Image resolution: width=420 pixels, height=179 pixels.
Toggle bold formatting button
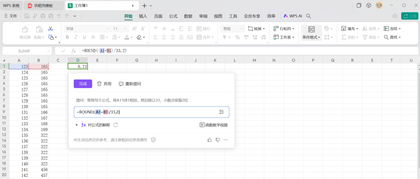point(67,37)
